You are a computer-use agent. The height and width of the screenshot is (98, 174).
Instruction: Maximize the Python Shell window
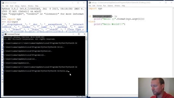(78, 3)
